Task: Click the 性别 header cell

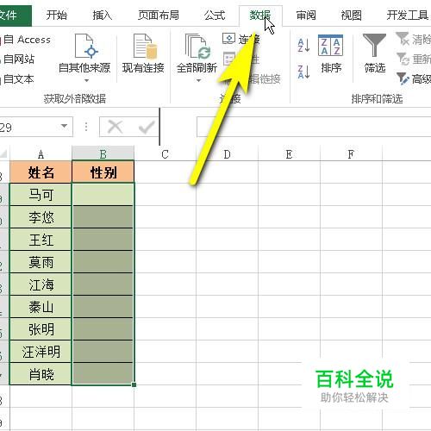Action: [x=103, y=172]
